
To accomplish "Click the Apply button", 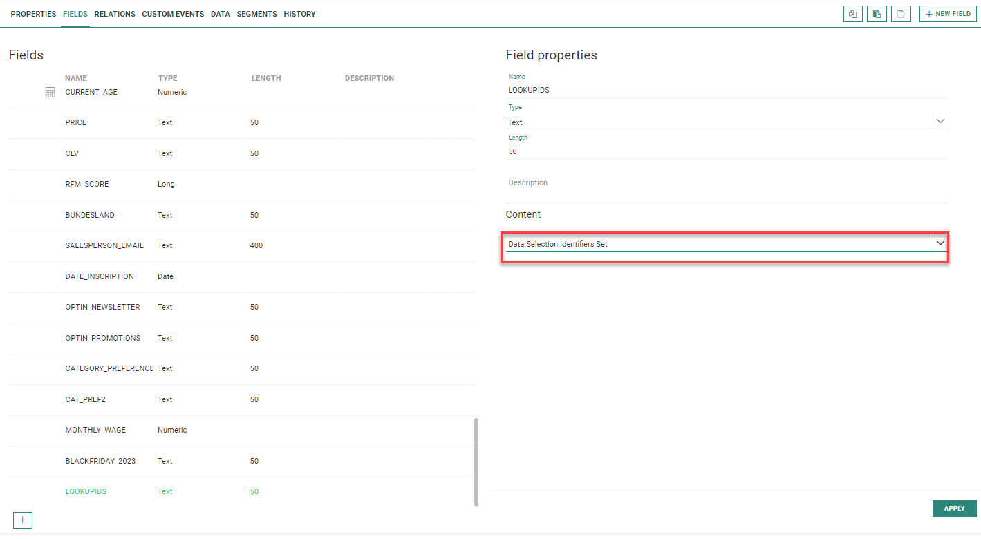I will 954,509.
